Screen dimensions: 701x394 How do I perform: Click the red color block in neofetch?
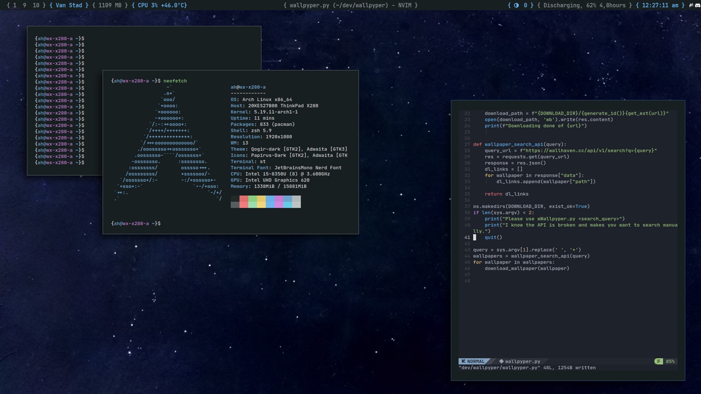click(x=244, y=202)
